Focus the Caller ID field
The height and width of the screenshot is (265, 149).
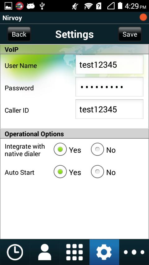point(109,109)
